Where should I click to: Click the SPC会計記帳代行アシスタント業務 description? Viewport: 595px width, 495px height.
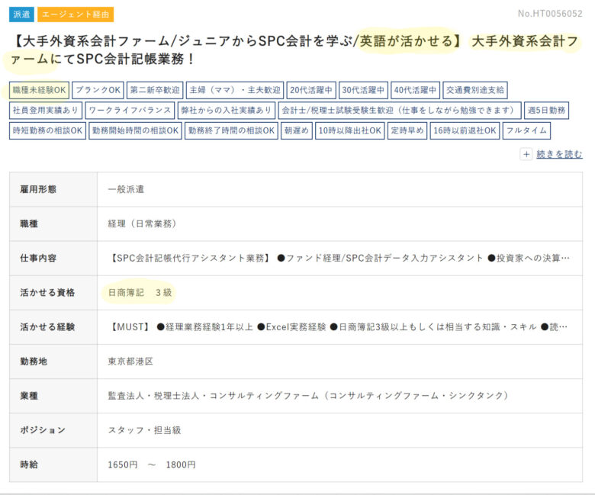pyautogui.click(x=339, y=259)
